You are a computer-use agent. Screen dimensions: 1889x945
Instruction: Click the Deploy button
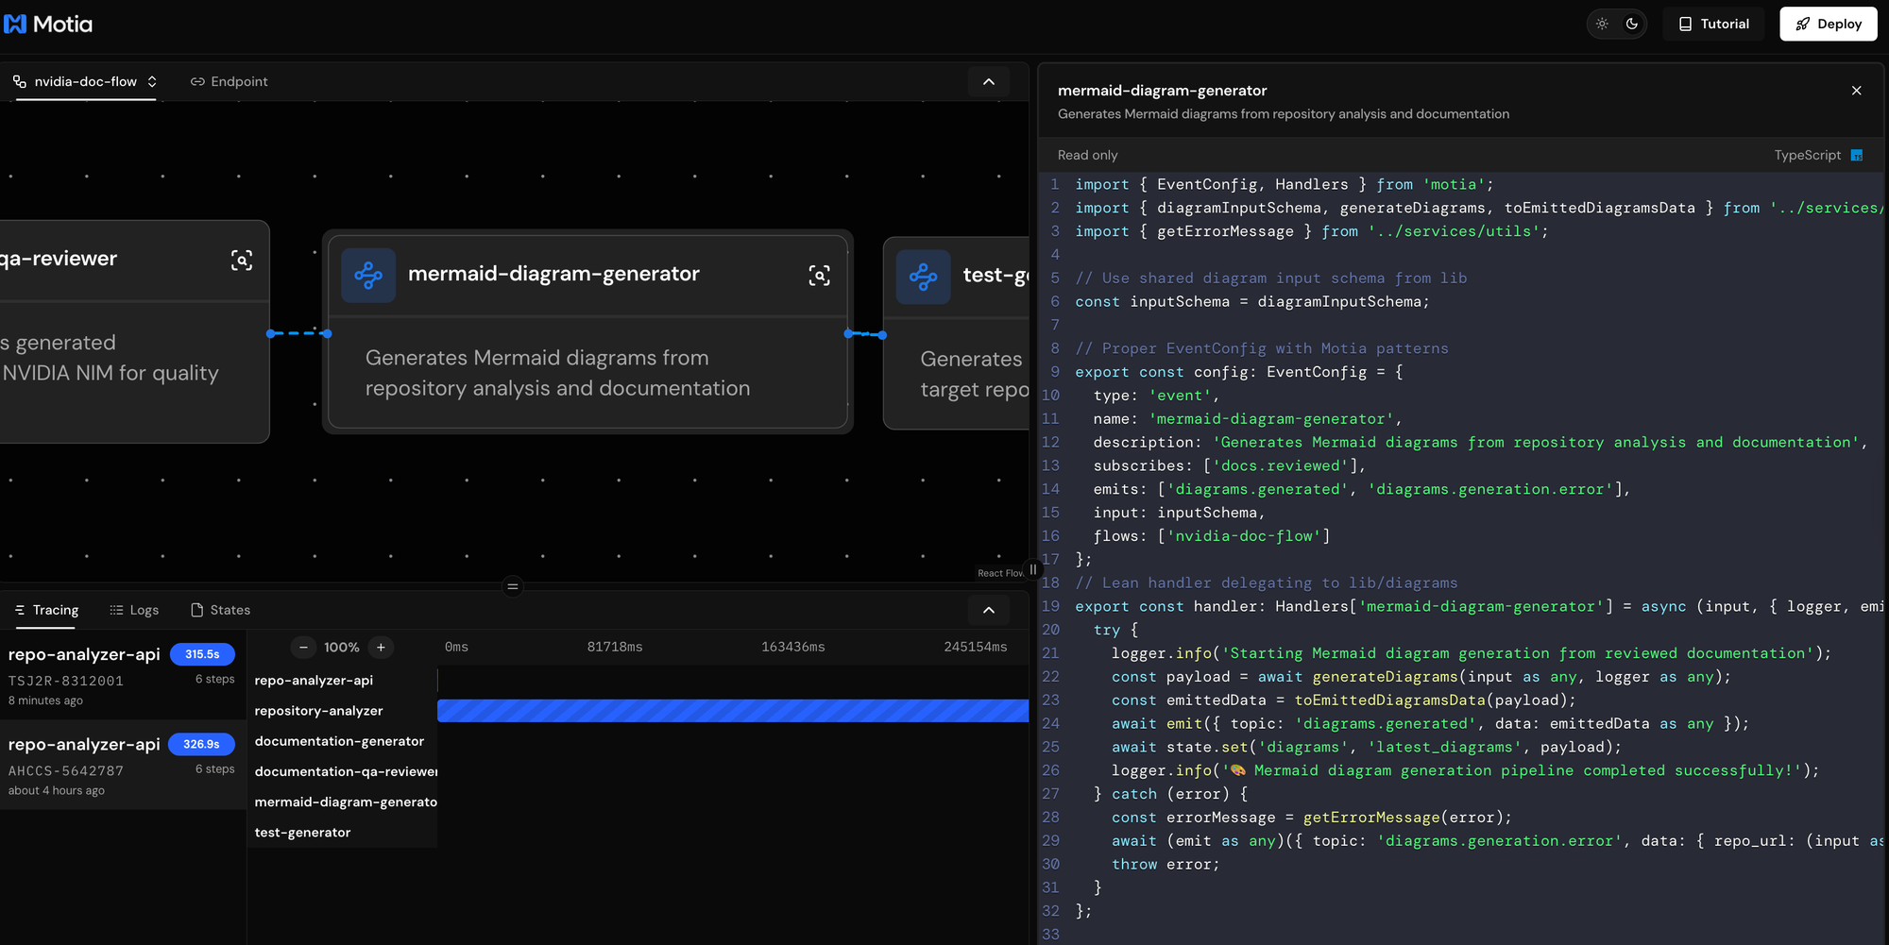[1828, 24]
